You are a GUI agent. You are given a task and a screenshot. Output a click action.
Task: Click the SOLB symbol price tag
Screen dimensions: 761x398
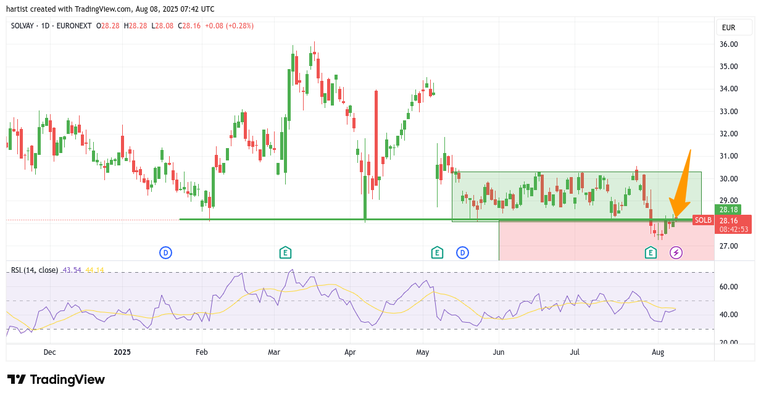tap(703, 220)
